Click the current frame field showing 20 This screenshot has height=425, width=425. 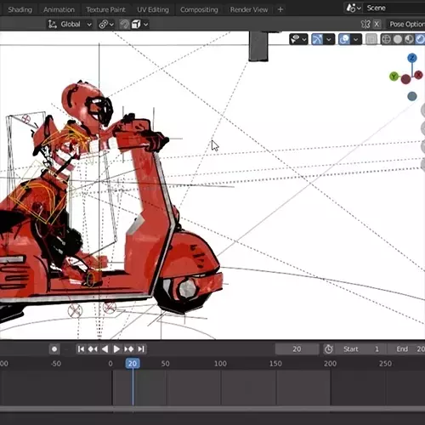[297, 349]
